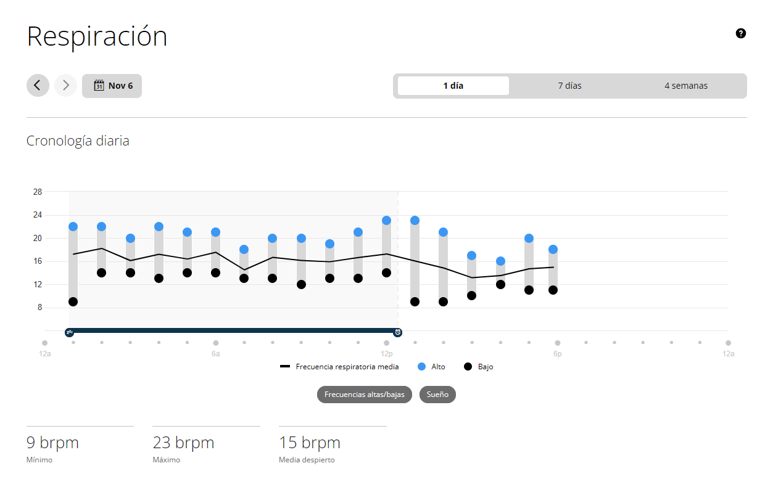The height and width of the screenshot is (479, 765).
Task: Click the Frecuencia respiratoria media legend line
Action: pyautogui.click(x=285, y=366)
